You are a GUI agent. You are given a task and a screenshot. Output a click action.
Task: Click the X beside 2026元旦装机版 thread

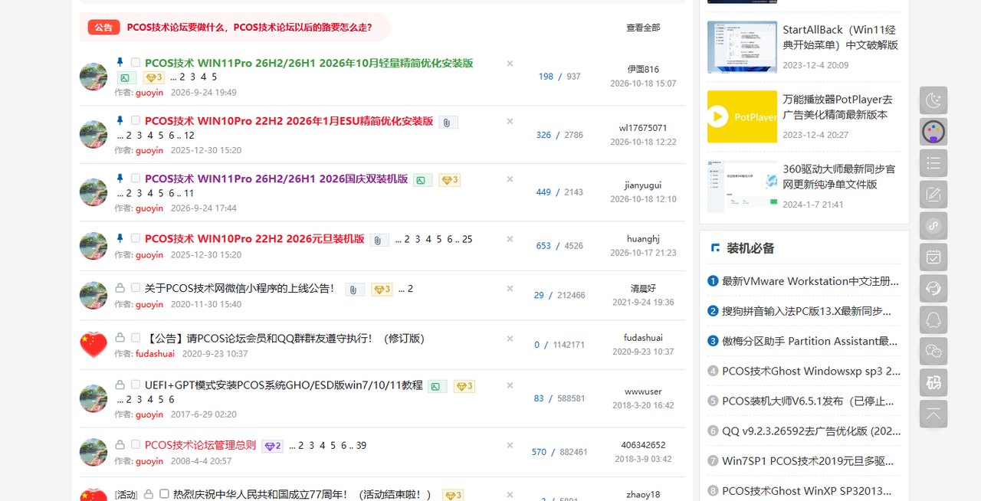510,239
